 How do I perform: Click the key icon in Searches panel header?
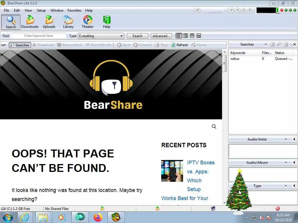click(279, 44)
